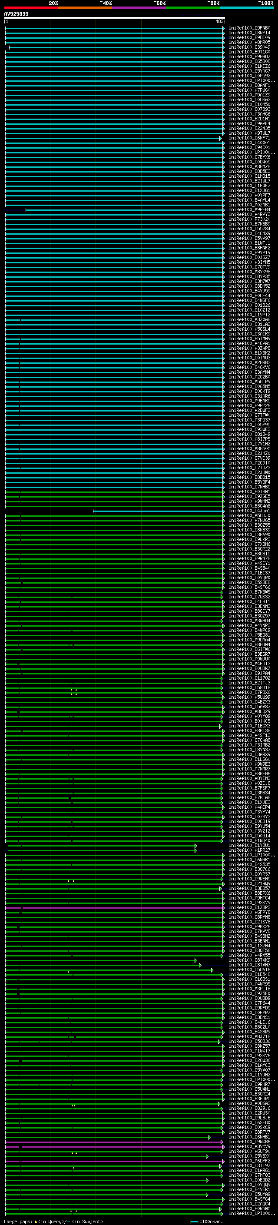Open hit UniRef100_P73020
The width and height of the screenshot is (278, 1225).
[249, 219]
